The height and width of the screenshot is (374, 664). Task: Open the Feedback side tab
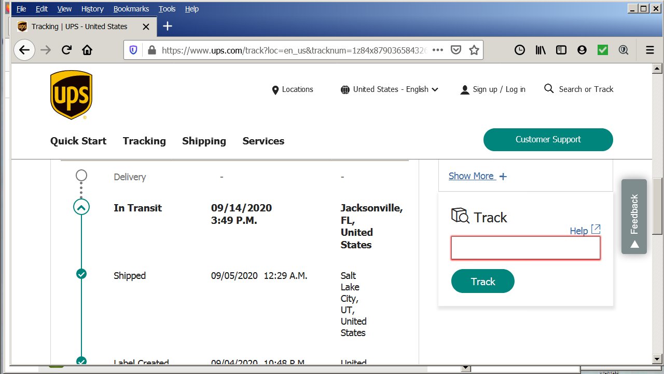click(x=634, y=217)
